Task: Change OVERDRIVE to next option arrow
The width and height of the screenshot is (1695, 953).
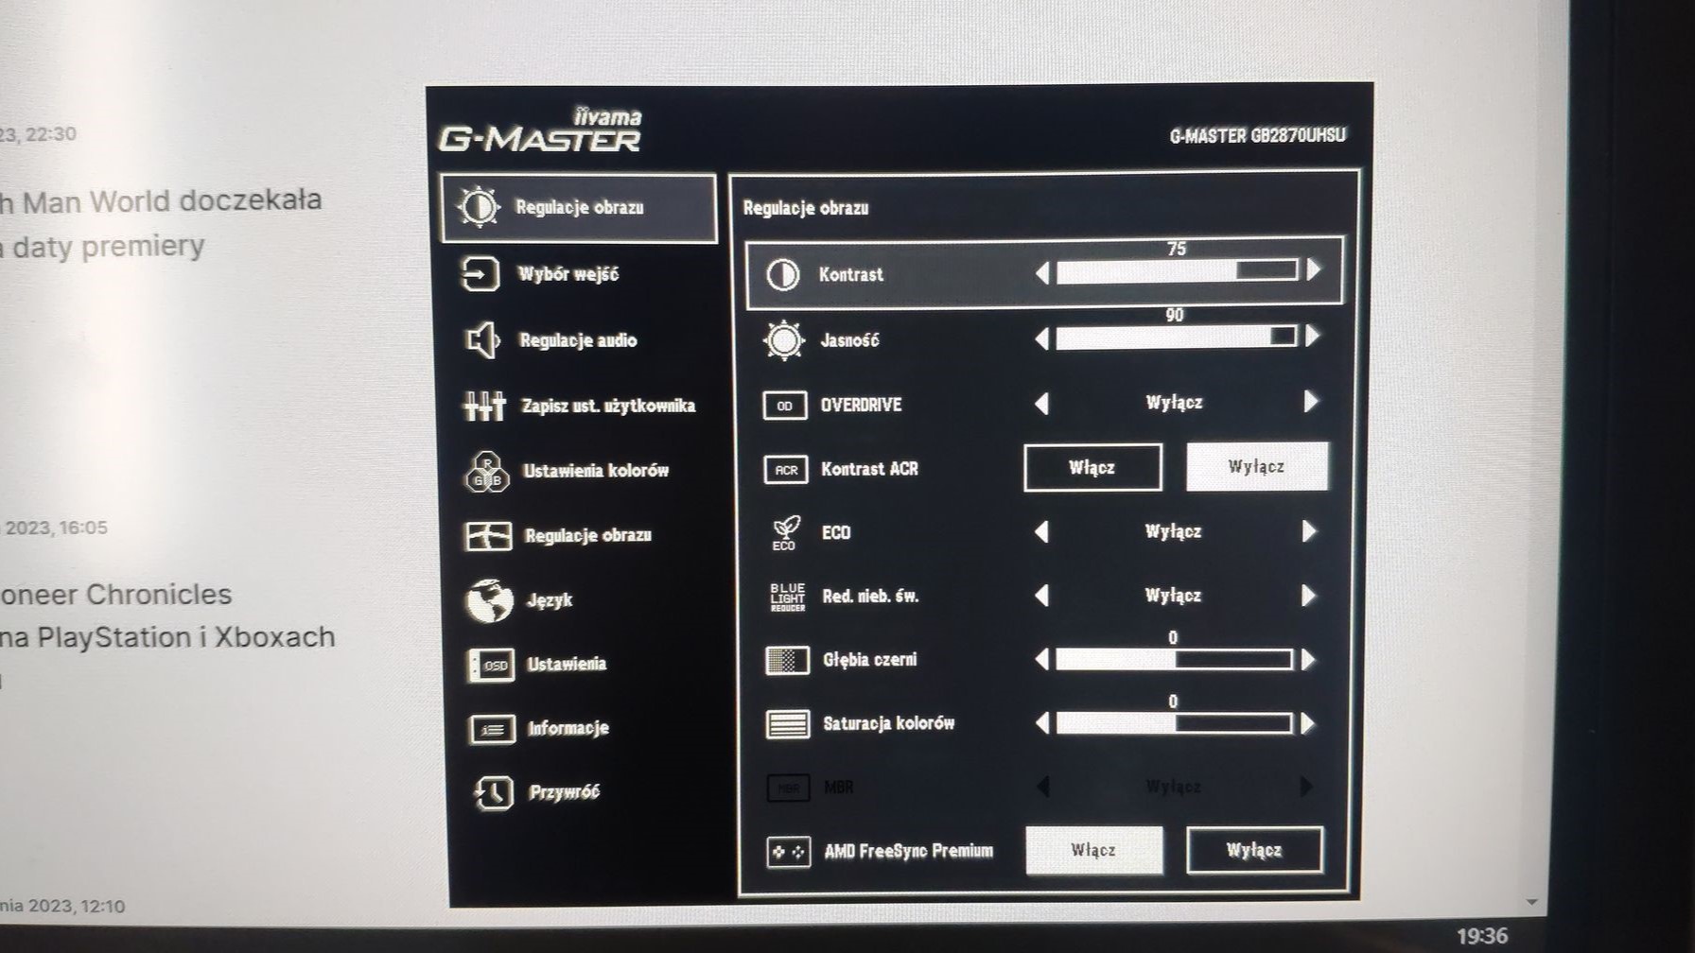Action: click(1311, 402)
